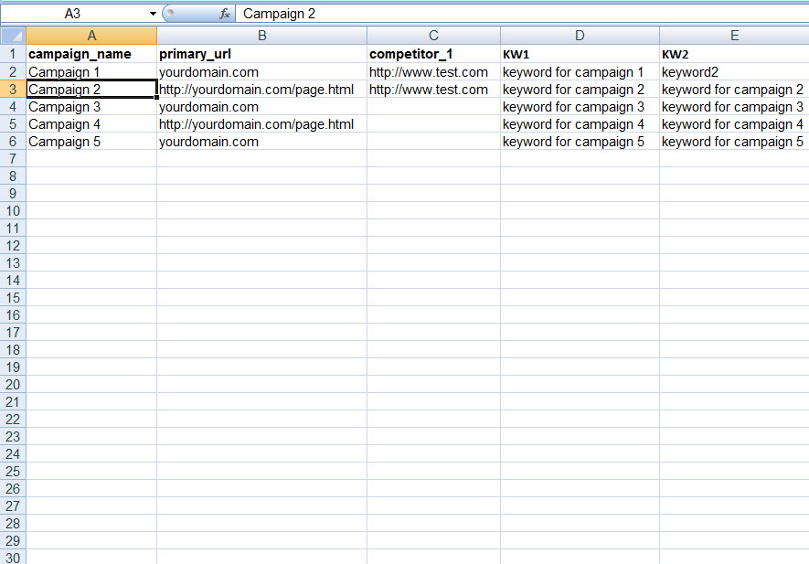Viewport: 809px width, 564px height.
Task: Select the column D header
Action: [580, 36]
